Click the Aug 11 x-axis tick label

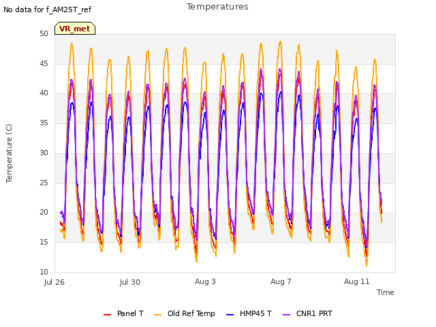coord(357,281)
